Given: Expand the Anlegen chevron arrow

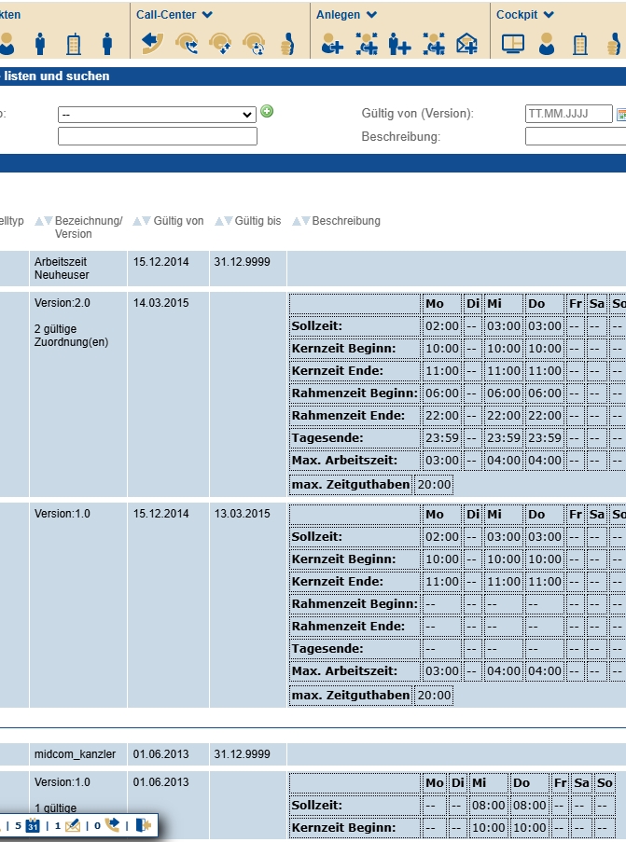Looking at the screenshot, I should tap(371, 15).
